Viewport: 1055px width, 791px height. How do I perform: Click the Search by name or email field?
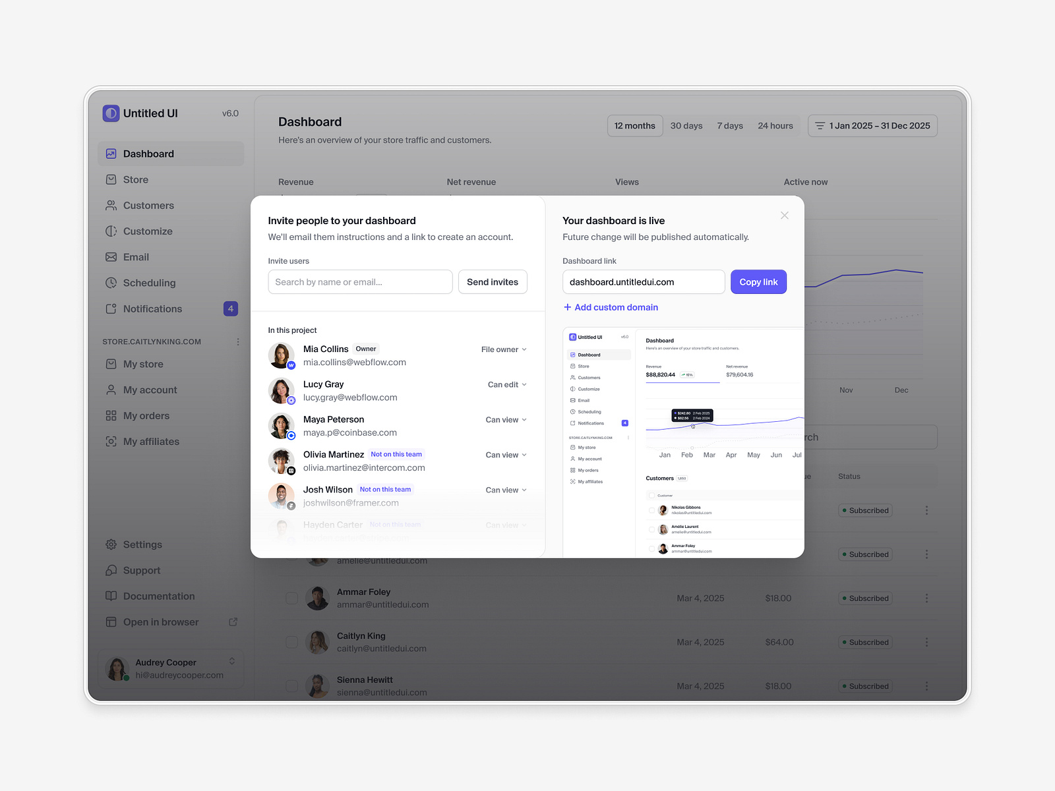(x=360, y=281)
